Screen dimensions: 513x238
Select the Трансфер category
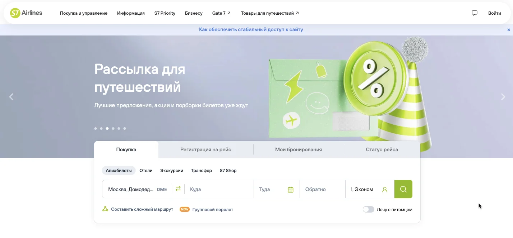point(202,171)
